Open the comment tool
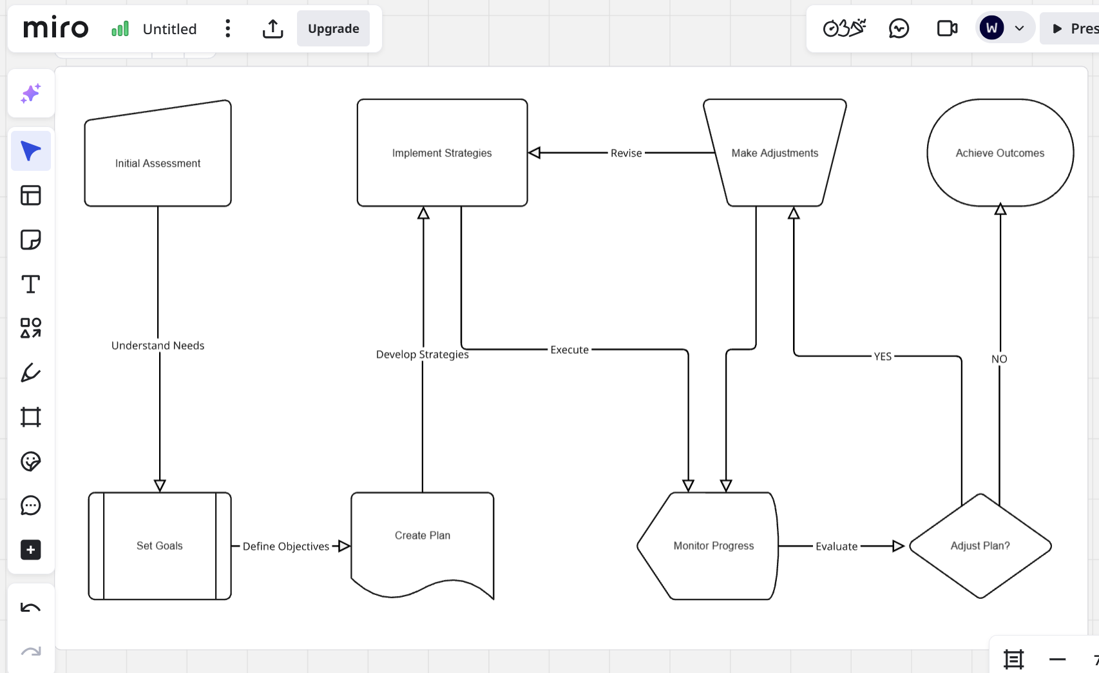The height and width of the screenshot is (673, 1099). 30,506
